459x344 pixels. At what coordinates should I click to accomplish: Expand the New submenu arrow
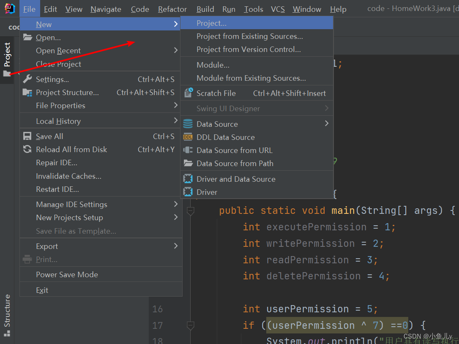[176, 24]
